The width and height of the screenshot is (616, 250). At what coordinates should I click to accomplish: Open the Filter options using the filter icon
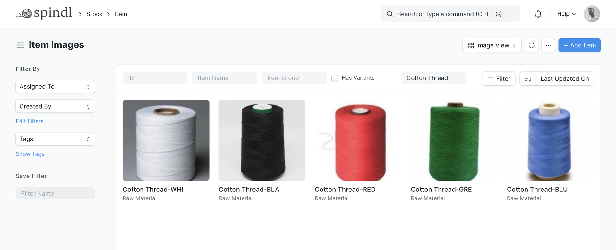pyautogui.click(x=498, y=78)
